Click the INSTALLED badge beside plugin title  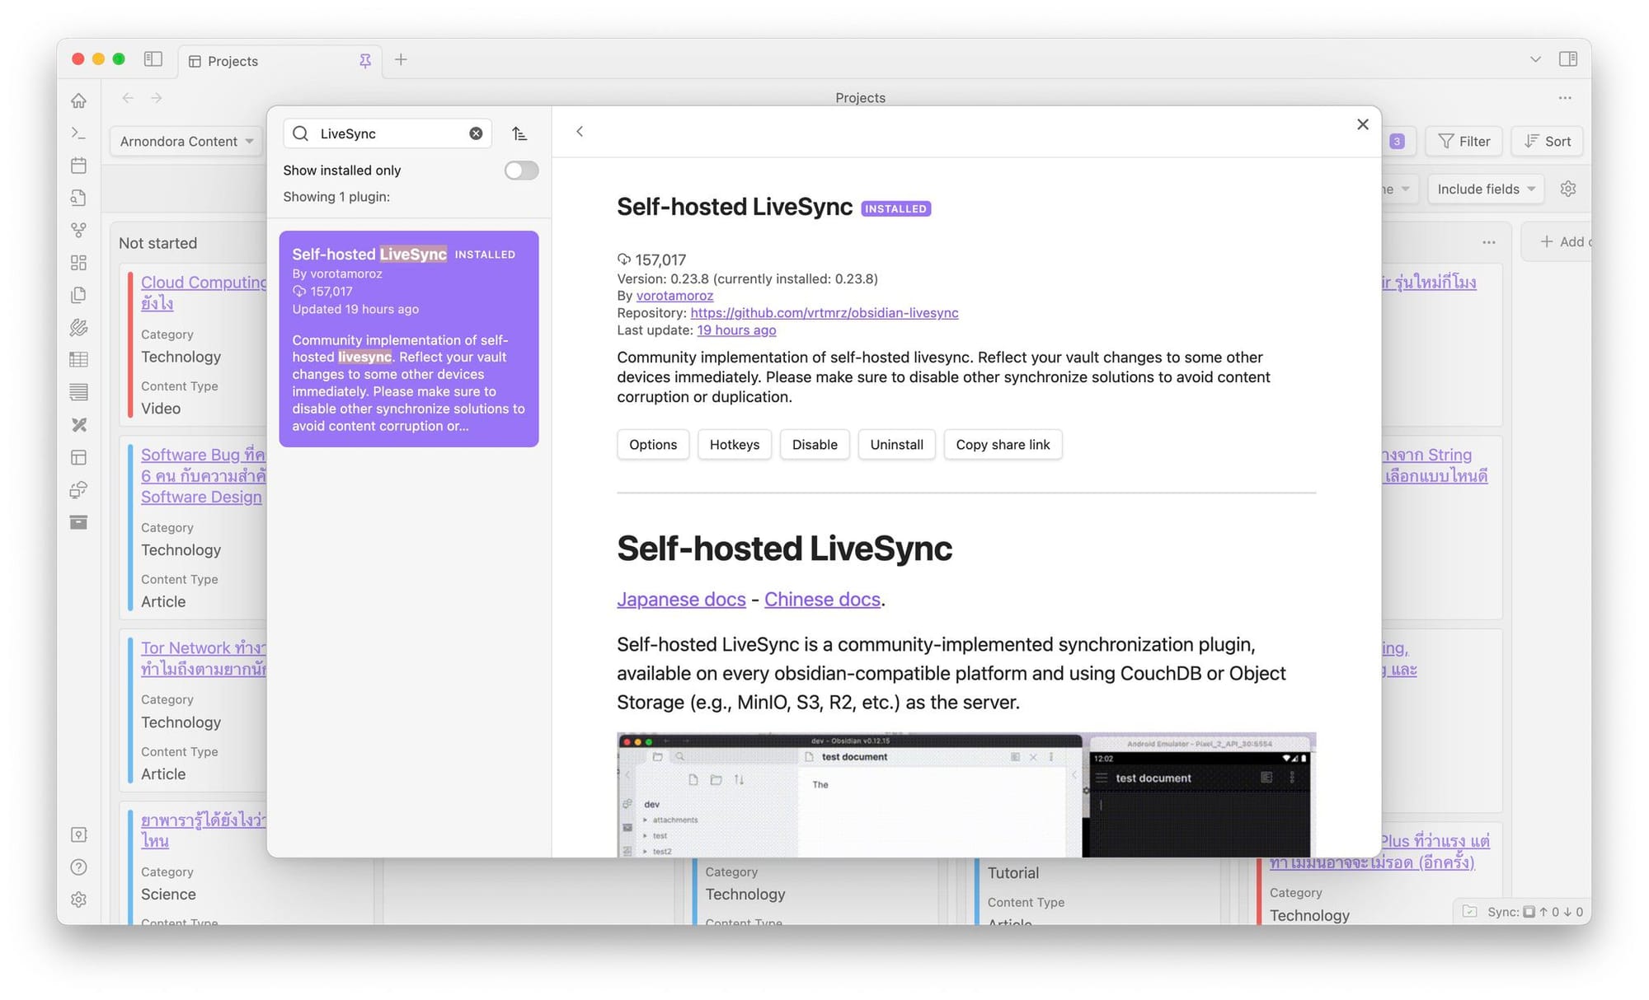895,209
